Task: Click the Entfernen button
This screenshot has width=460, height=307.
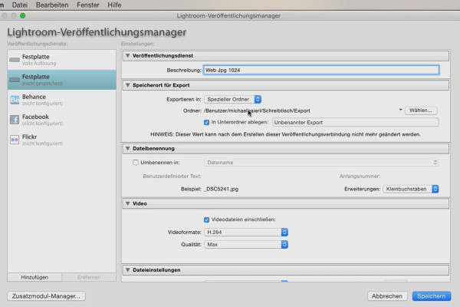Action: pos(89,277)
